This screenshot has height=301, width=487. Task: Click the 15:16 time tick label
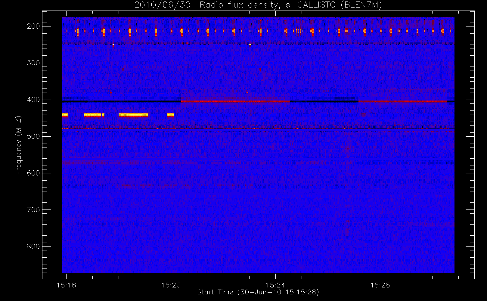tap(67, 285)
